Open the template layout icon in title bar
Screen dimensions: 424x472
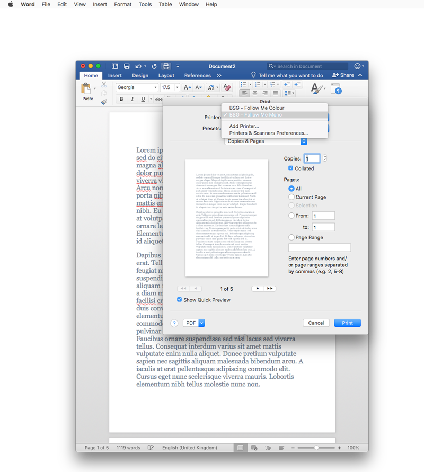(114, 66)
